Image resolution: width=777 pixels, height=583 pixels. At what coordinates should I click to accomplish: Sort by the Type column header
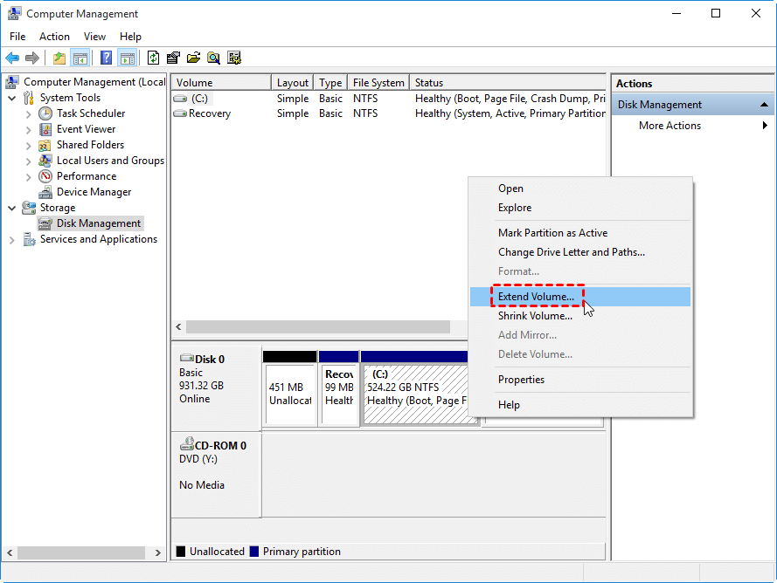point(330,83)
